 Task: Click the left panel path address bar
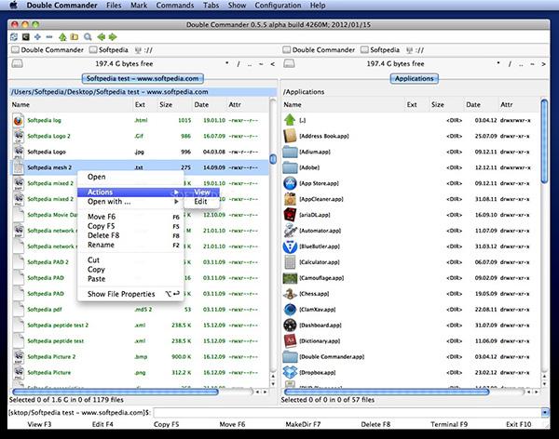pyautogui.click(x=143, y=92)
